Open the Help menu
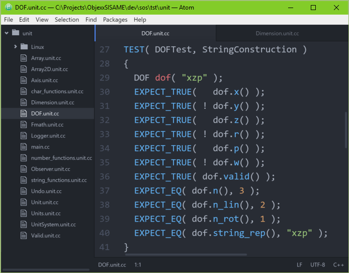This screenshot has height=273, width=349. (x=140, y=20)
